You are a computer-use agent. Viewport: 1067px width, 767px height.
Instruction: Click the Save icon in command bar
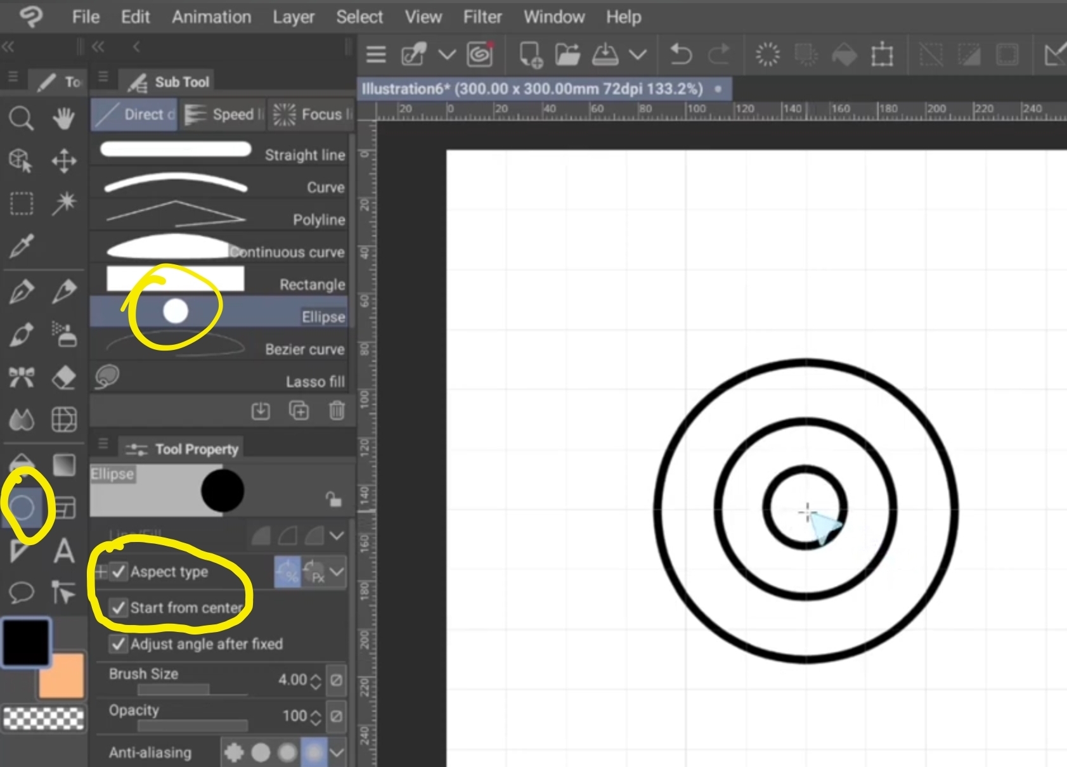[605, 55]
